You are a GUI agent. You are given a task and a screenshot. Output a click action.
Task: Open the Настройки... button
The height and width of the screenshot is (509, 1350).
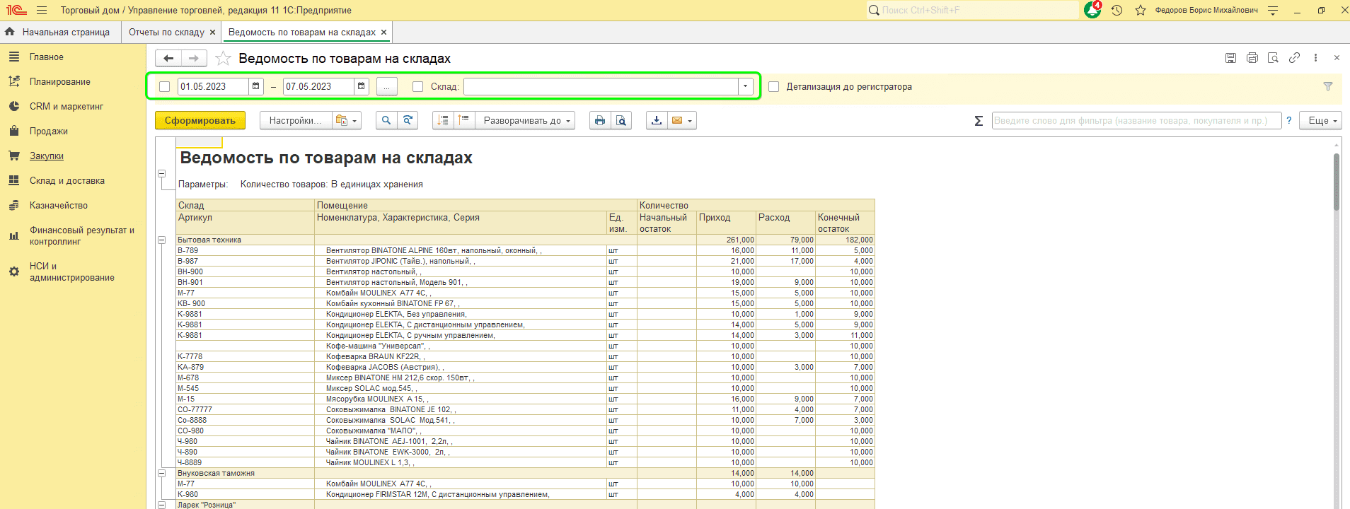295,120
